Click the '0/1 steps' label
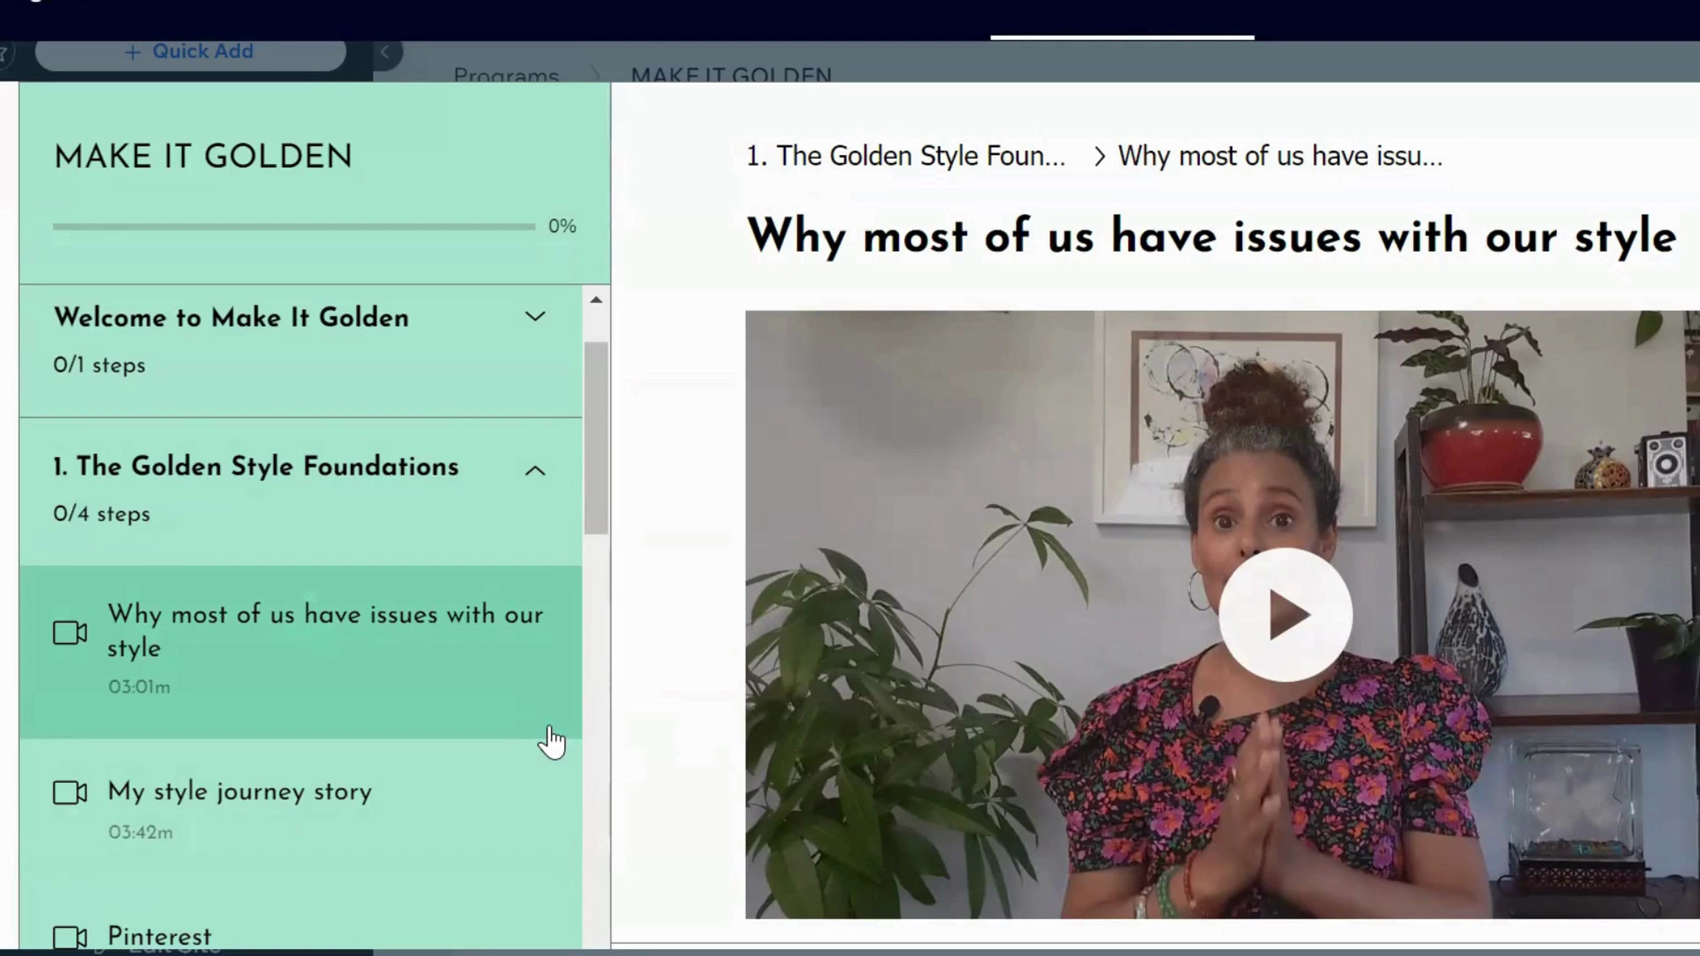The width and height of the screenshot is (1700, 956). click(x=99, y=365)
